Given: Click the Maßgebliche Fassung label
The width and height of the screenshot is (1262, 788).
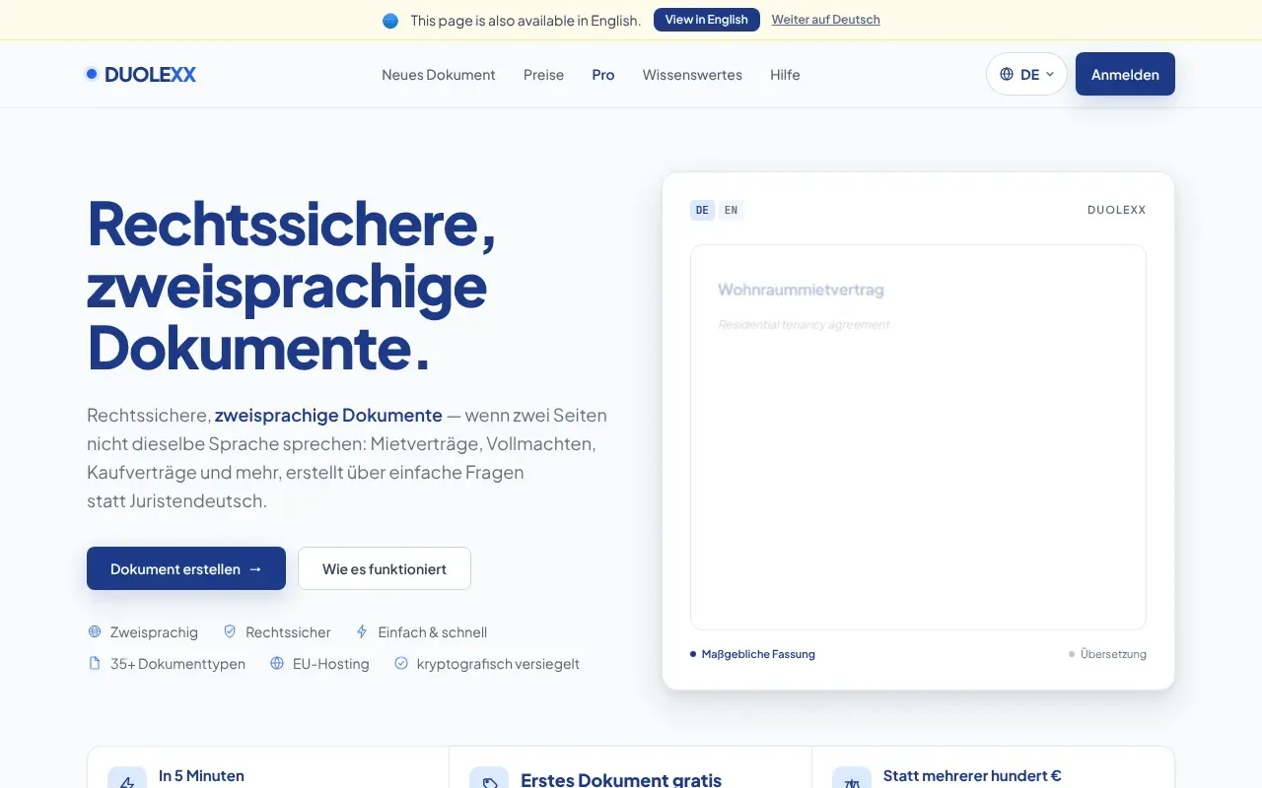Looking at the screenshot, I should [x=758, y=654].
